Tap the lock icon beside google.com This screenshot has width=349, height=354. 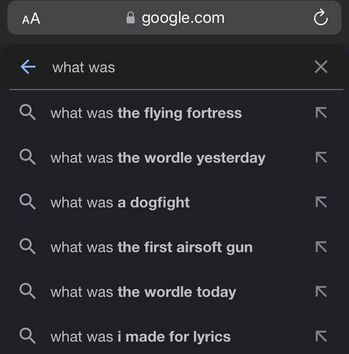click(x=131, y=17)
